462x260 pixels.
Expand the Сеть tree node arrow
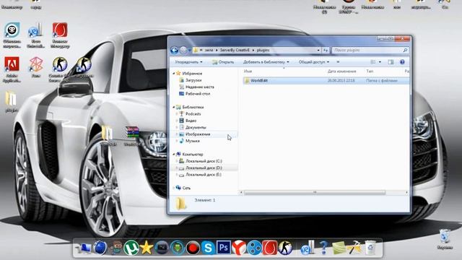pyautogui.click(x=173, y=188)
